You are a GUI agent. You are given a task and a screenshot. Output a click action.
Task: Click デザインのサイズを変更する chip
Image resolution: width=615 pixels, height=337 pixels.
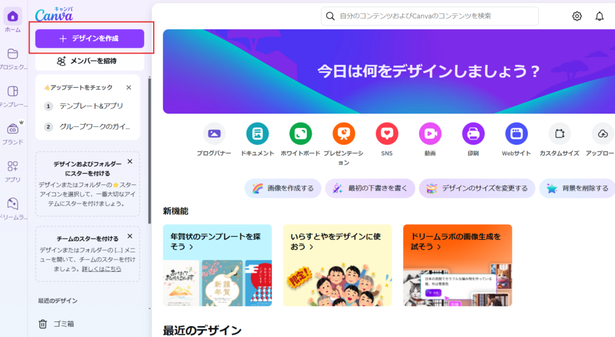(477, 188)
